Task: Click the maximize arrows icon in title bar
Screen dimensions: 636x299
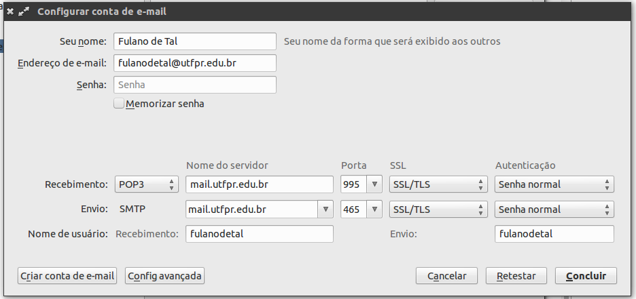Action: tap(24, 12)
